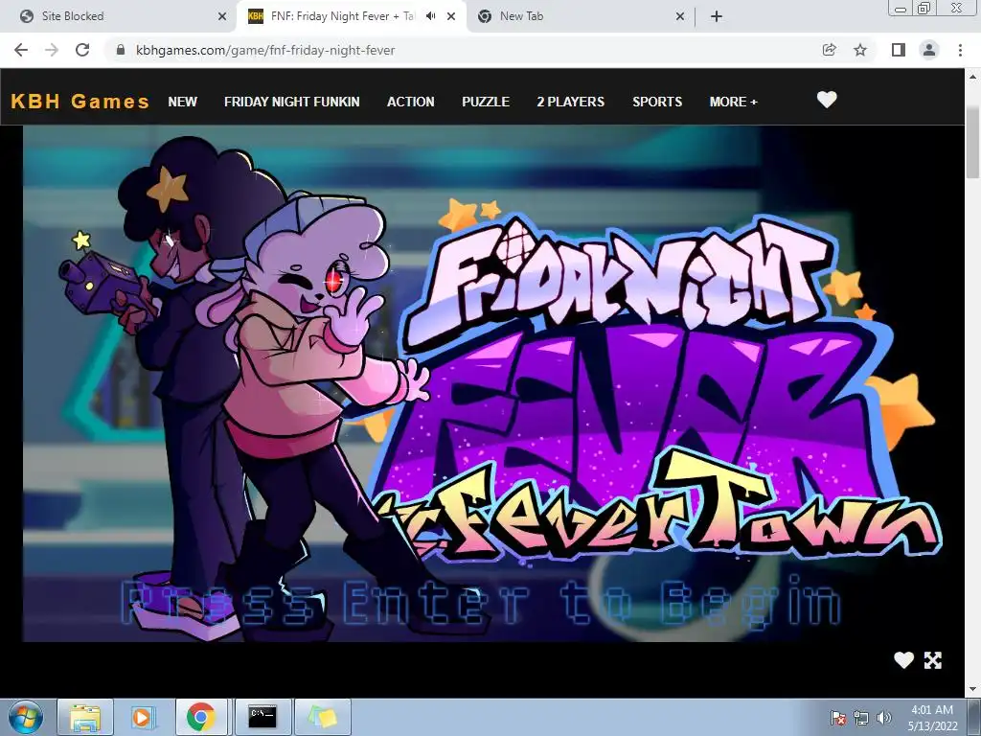Click the scrollbar down arrow
Screen dimensions: 981x736
972,689
